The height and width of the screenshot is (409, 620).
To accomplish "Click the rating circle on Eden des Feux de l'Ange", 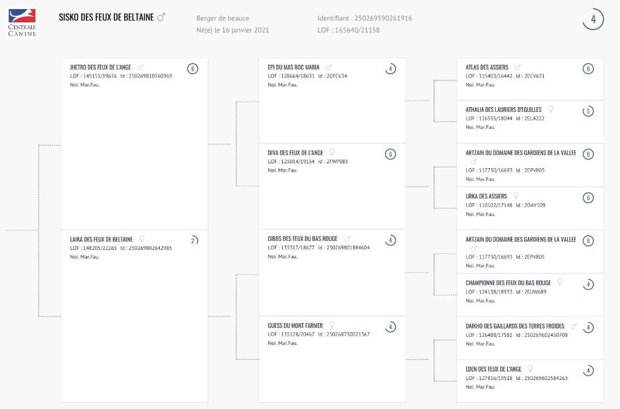I will coord(588,370).
